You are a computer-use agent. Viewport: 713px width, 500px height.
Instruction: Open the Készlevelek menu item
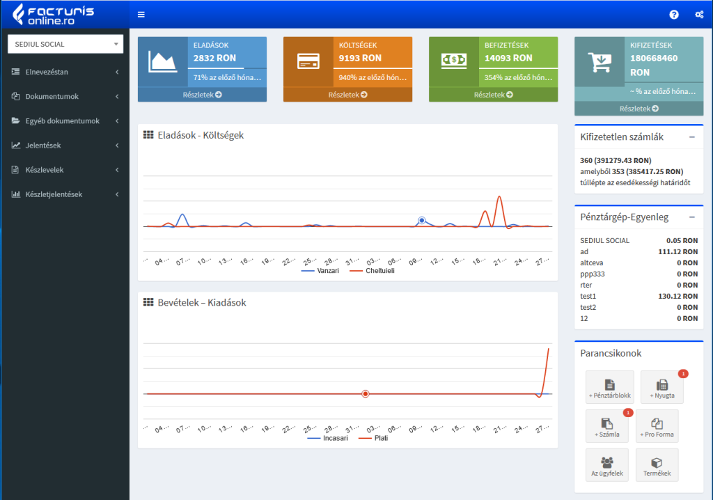(65, 170)
